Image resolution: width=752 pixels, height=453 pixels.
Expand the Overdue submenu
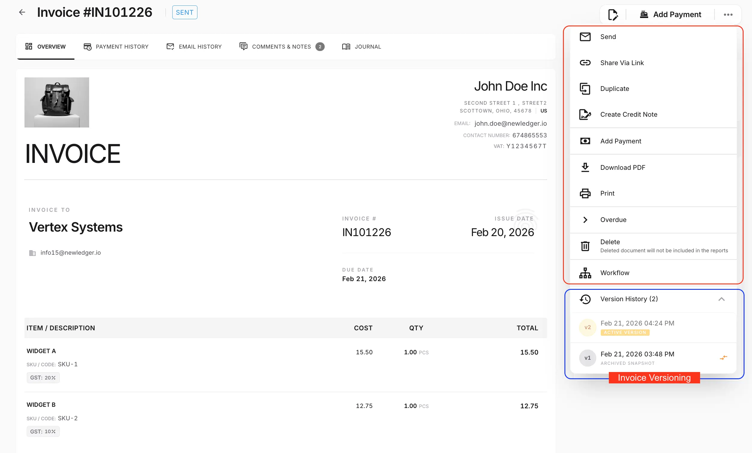click(x=585, y=220)
